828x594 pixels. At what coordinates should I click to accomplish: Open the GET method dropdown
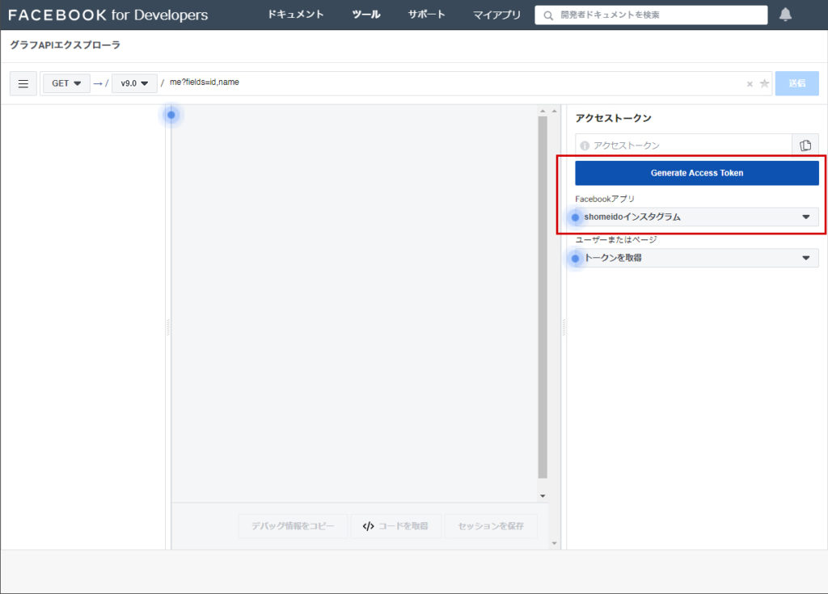coord(66,83)
